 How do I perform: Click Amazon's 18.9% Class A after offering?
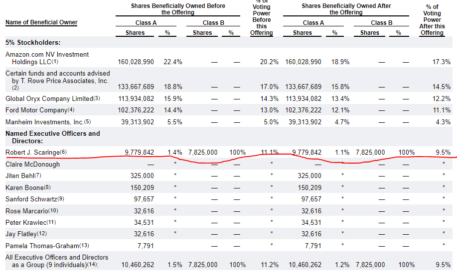pos(340,62)
